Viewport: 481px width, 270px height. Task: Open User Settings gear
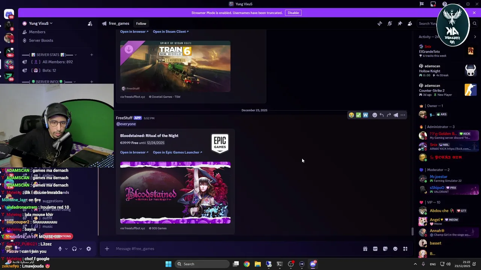89,249
